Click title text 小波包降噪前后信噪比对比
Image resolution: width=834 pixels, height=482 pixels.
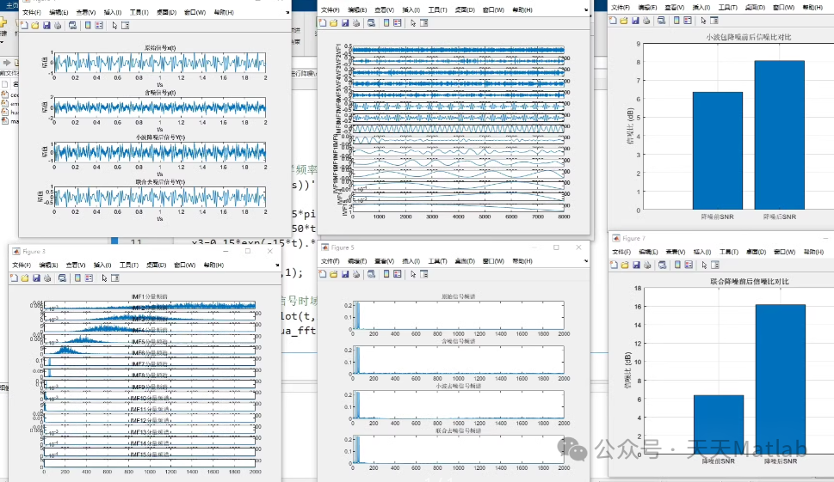coord(749,37)
